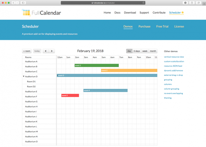Image resolution: width=206 pixels, height=147 pixels.
Task: Open dynamic add/remove demo link
Action: click(173, 71)
